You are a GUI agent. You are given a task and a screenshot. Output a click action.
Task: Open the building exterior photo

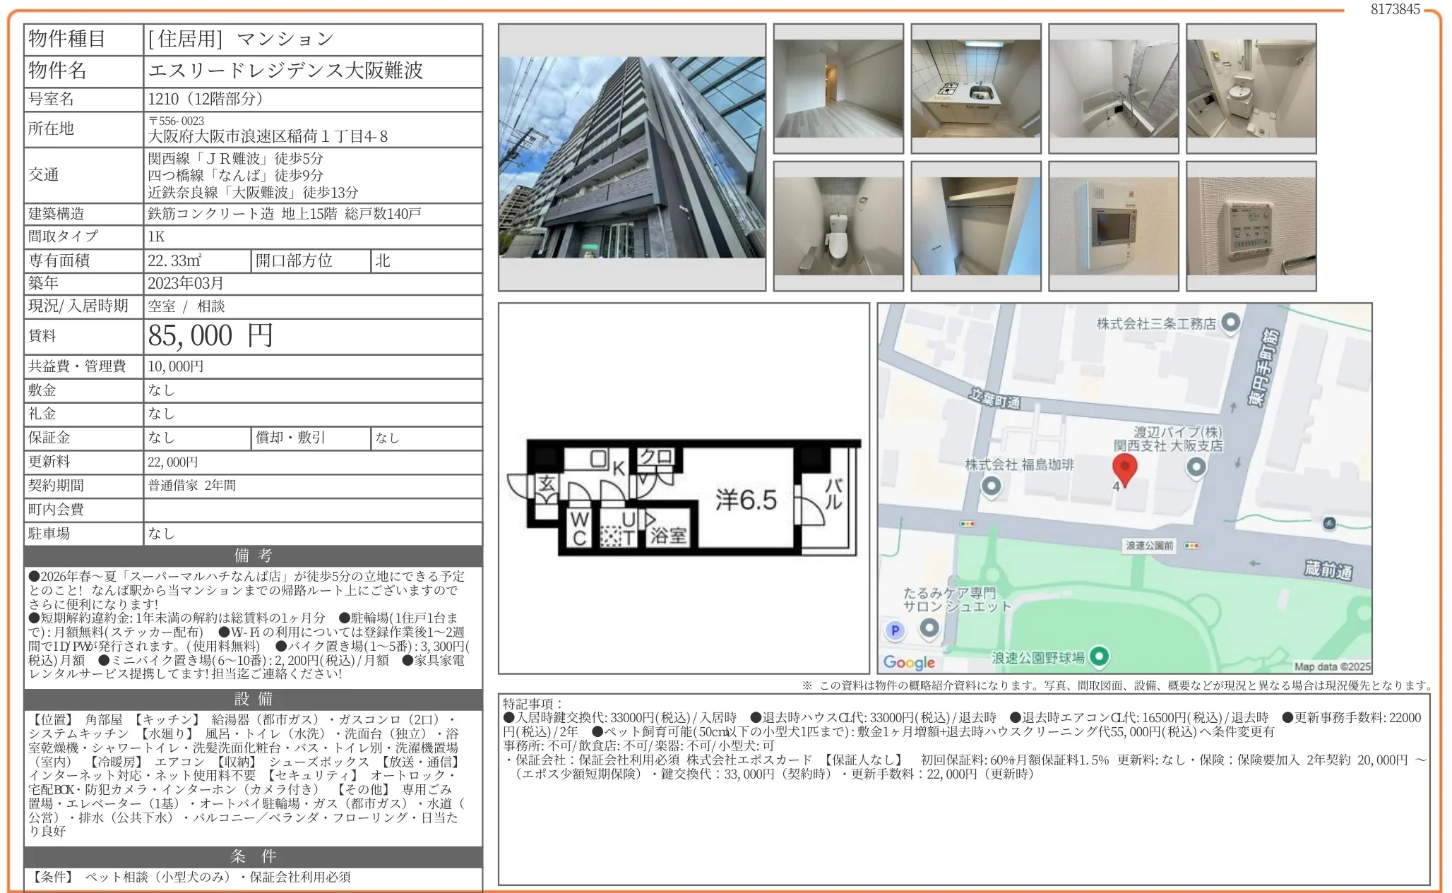(631, 157)
